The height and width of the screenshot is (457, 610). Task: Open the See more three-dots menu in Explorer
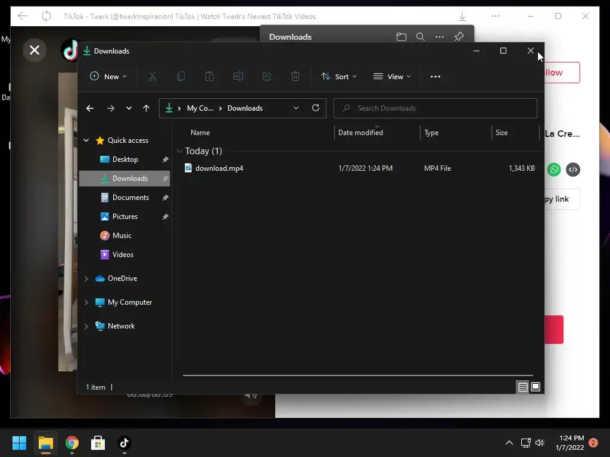pyautogui.click(x=435, y=77)
